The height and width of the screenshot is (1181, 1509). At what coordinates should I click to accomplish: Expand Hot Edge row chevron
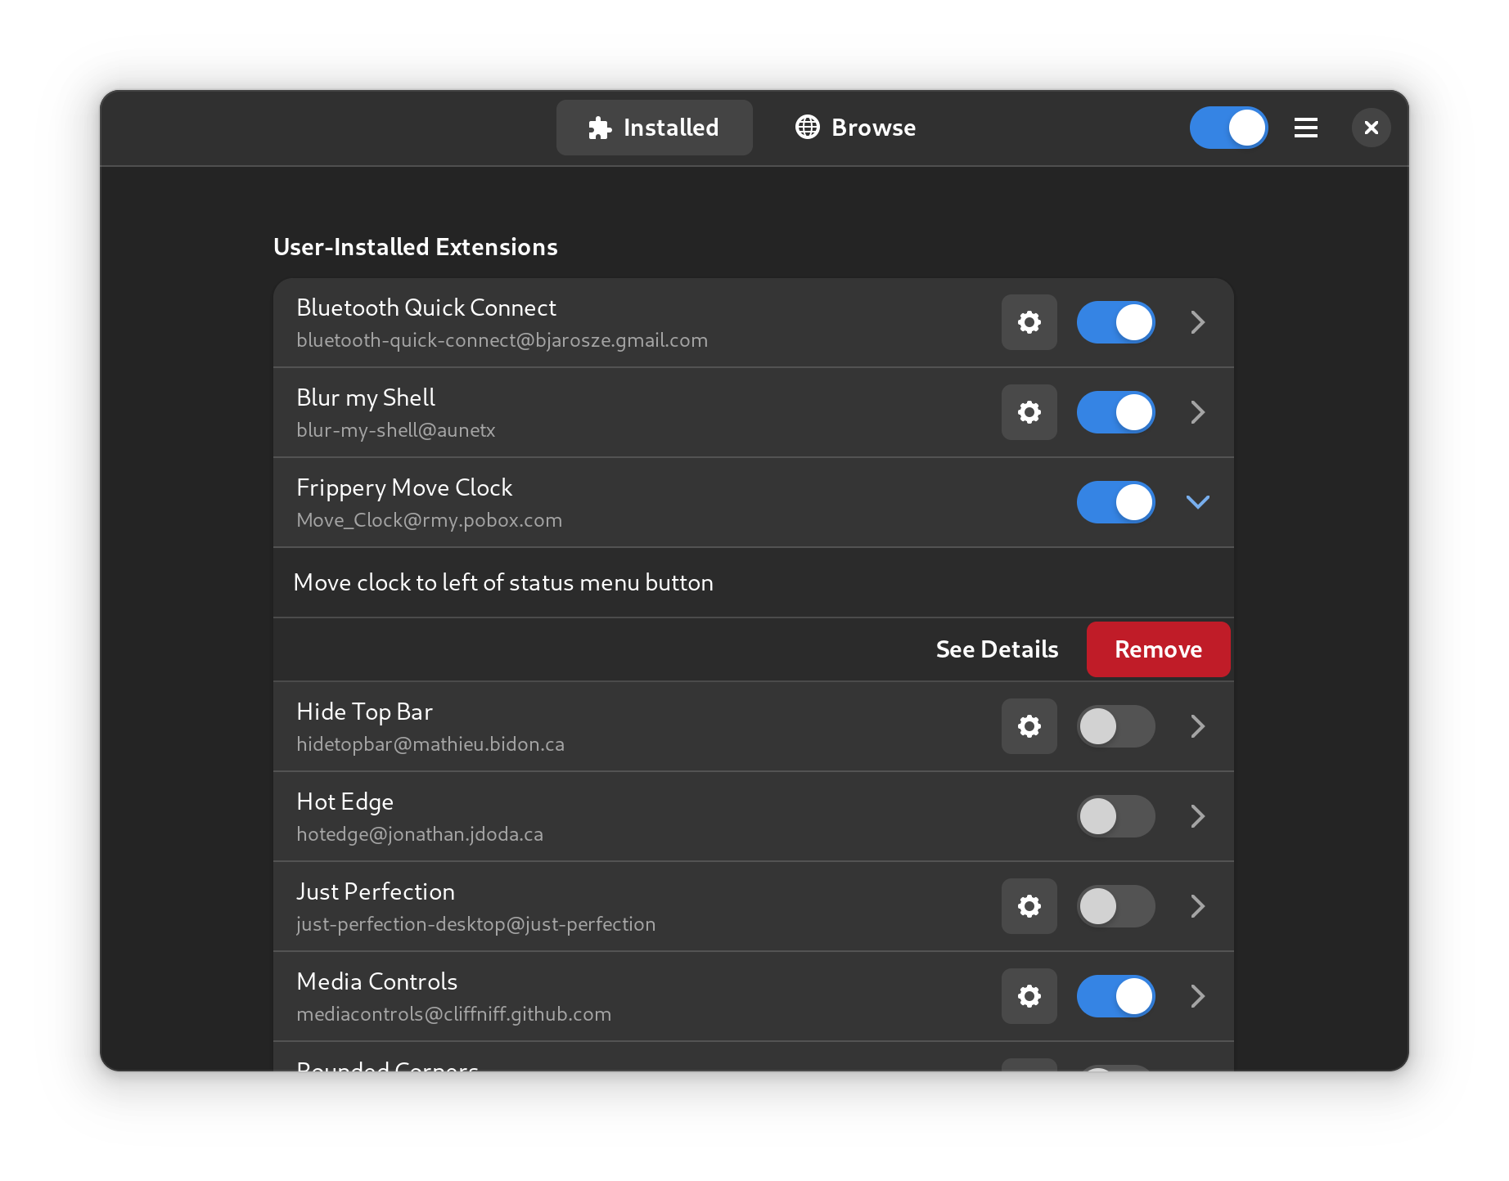coord(1197,816)
